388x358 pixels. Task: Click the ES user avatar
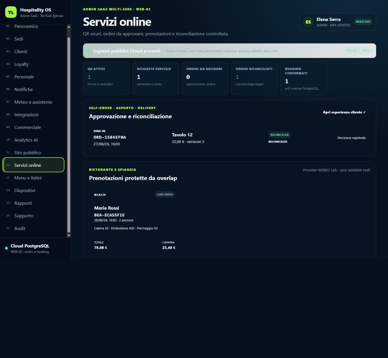308,22
